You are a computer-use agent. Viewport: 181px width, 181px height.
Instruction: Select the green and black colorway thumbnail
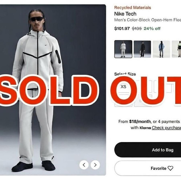click(177, 49)
